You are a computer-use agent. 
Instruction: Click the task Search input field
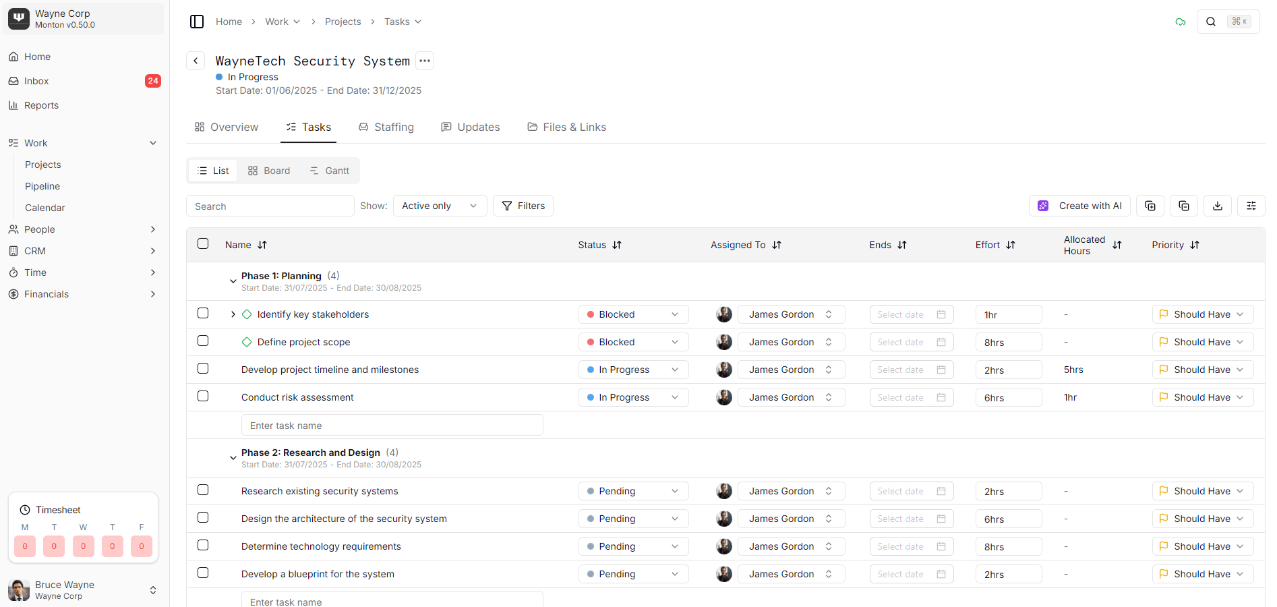[270, 206]
